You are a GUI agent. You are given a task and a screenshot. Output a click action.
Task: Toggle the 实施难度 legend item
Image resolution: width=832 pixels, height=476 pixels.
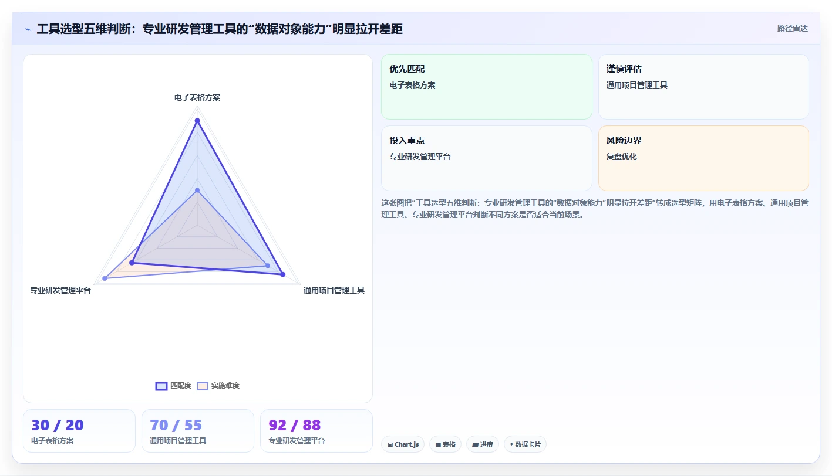218,386
